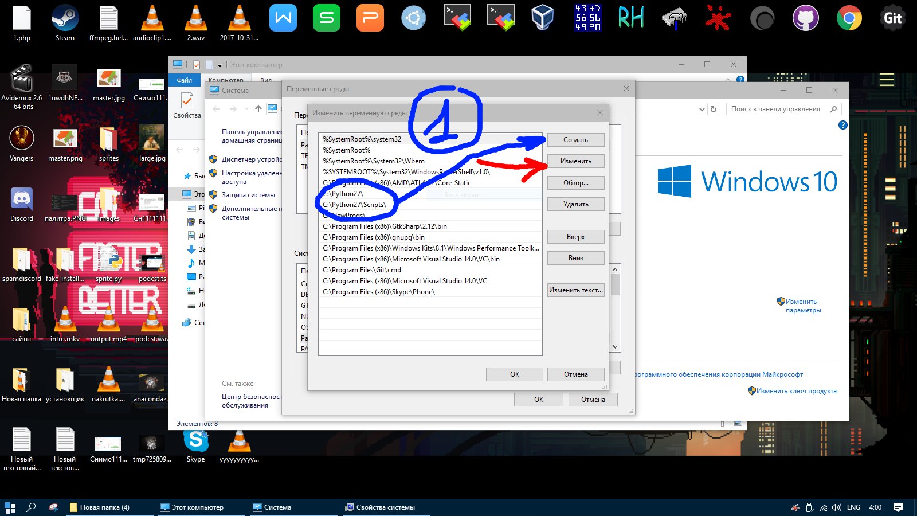Screen dimensions: 917x516
Task: Open the taskbar search magnifier
Action: [x=32, y=507]
